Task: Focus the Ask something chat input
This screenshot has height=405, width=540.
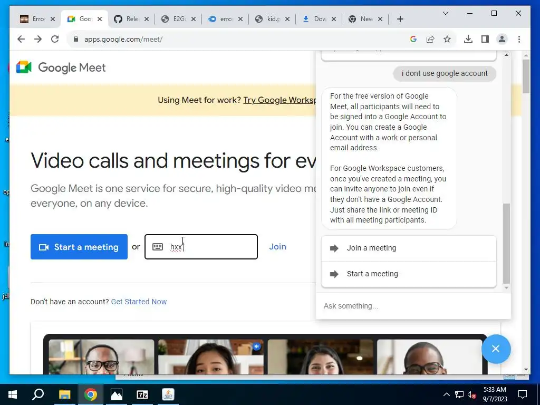Action: pos(413,306)
